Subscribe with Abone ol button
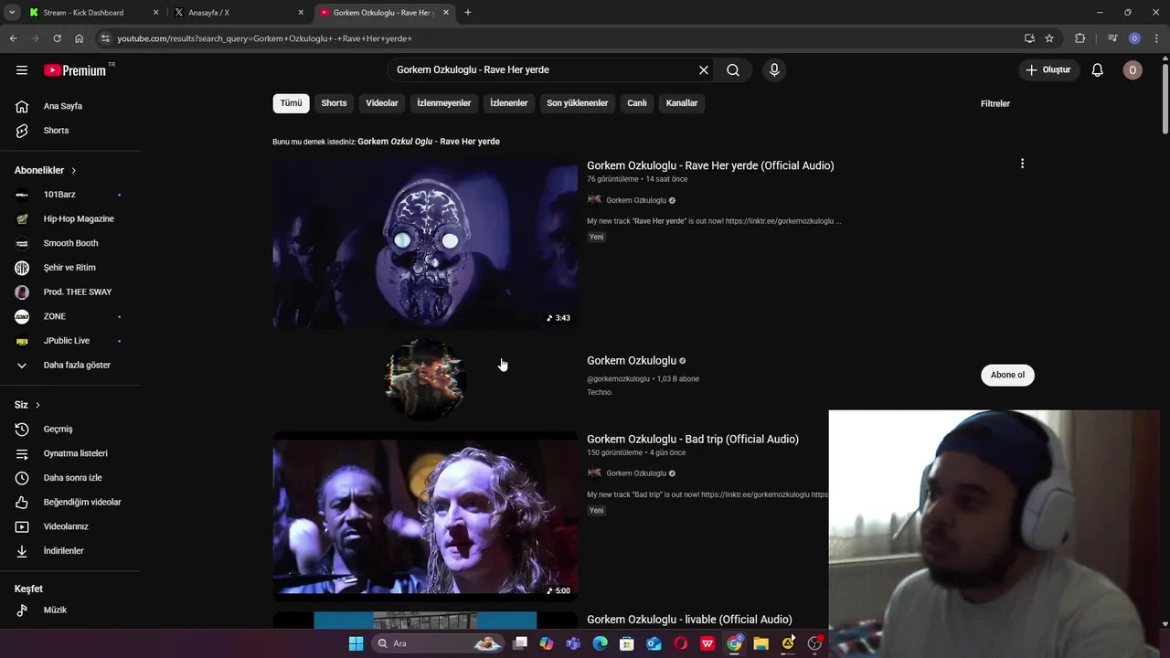The image size is (1170, 658). [1007, 375]
